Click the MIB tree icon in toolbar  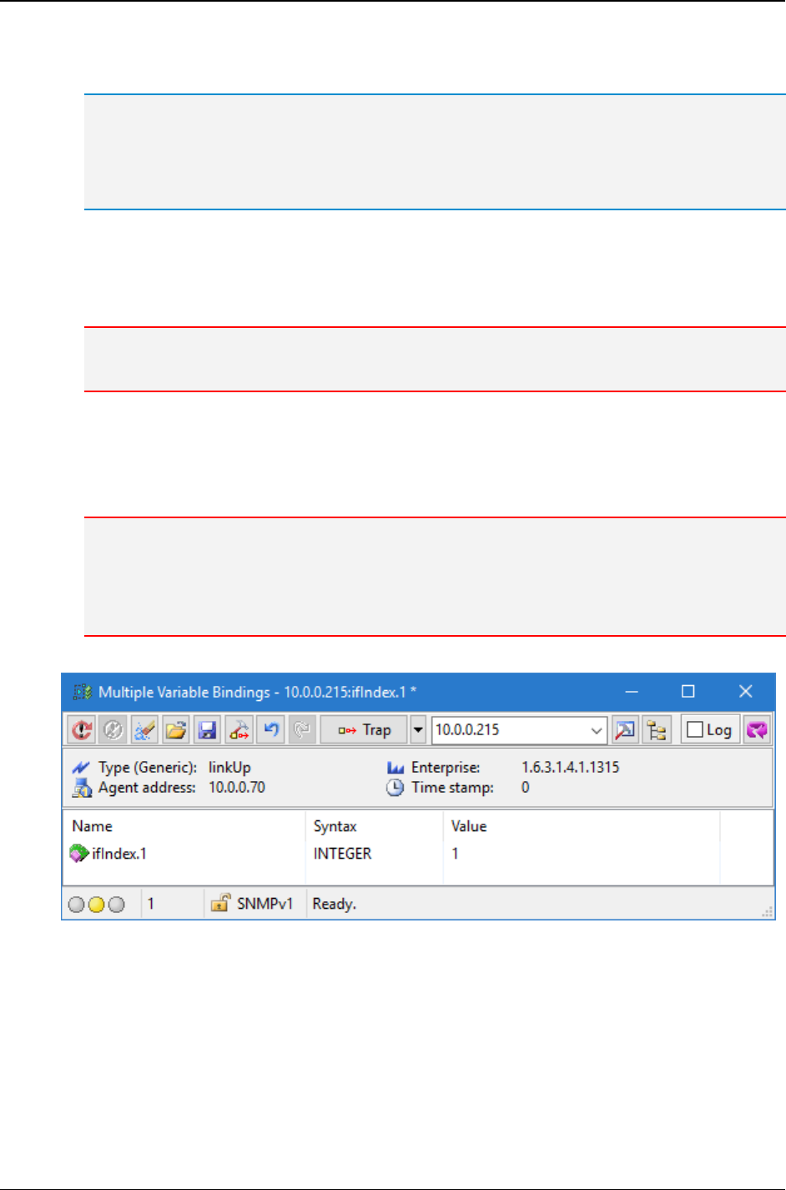tap(658, 729)
